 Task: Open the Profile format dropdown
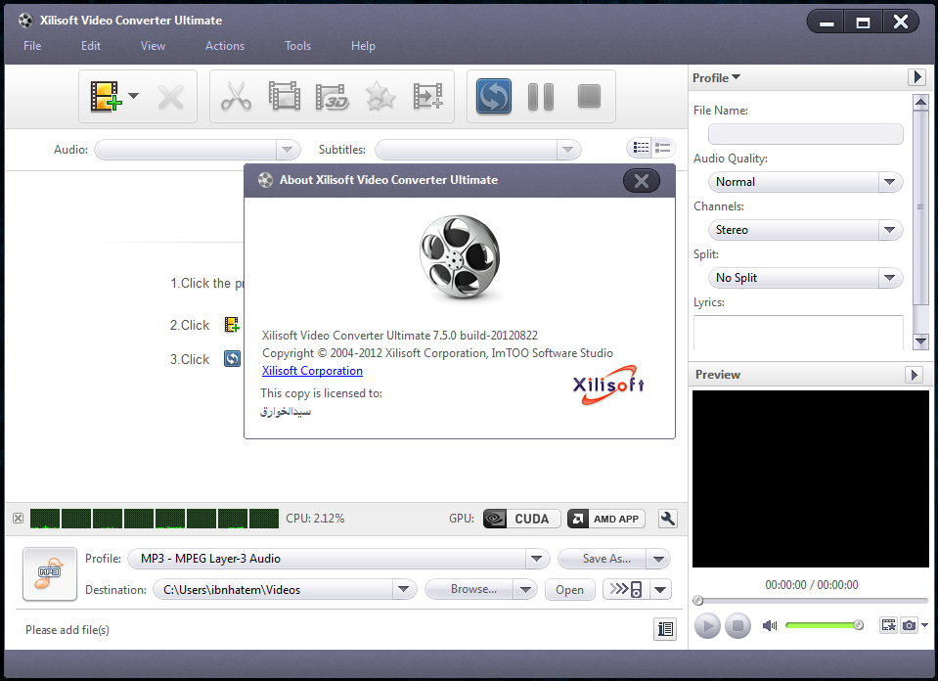[x=536, y=558]
